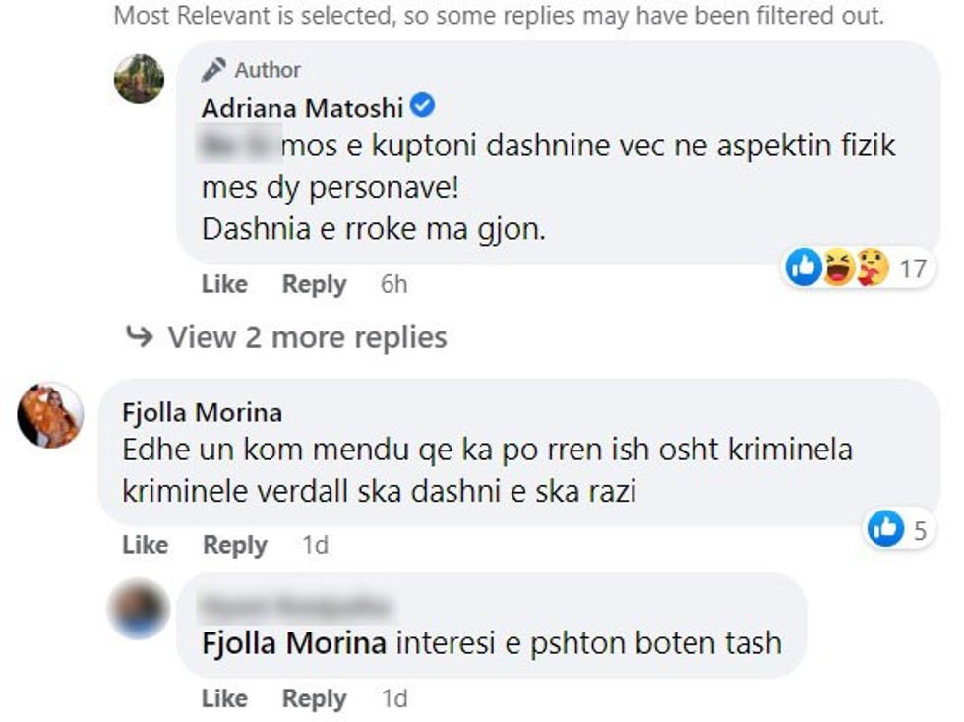Reply to Fjolla Morina's comment

point(236,544)
